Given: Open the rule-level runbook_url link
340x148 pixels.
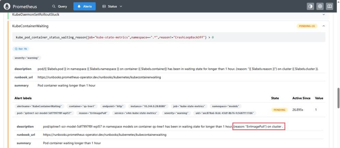Looking at the screenshot, I should tap(99, 77).
